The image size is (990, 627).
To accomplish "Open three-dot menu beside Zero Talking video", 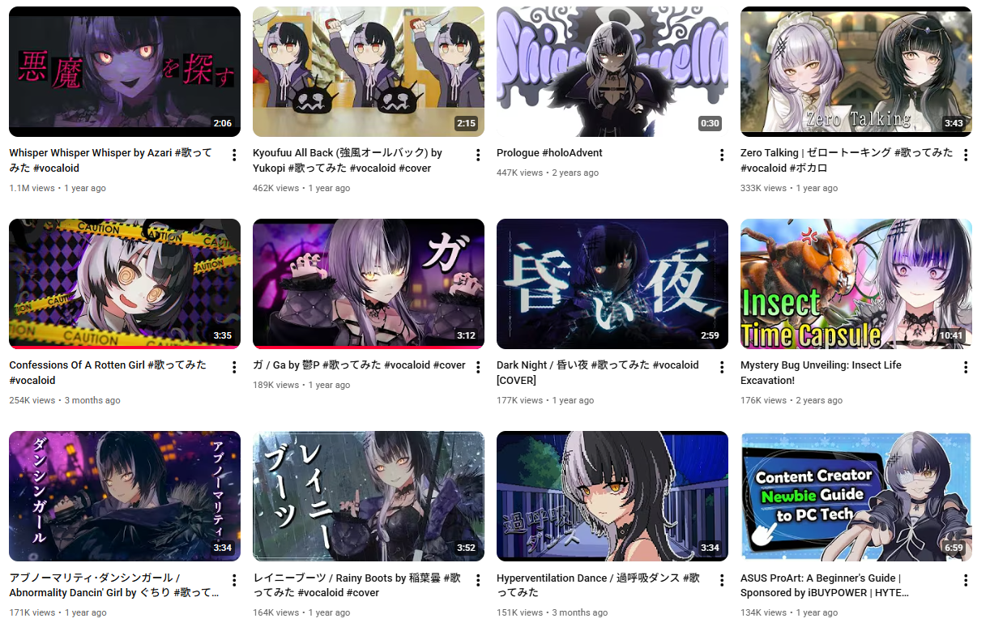I will coord(966,155).
